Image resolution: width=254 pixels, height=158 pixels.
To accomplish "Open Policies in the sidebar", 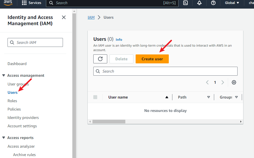I will pos(14,109).
